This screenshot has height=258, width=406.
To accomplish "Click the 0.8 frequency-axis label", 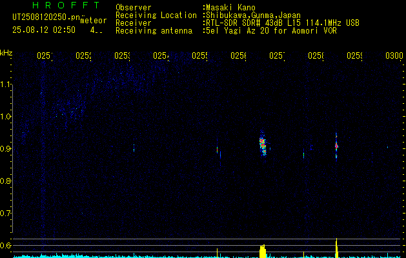I will (6, 181).
